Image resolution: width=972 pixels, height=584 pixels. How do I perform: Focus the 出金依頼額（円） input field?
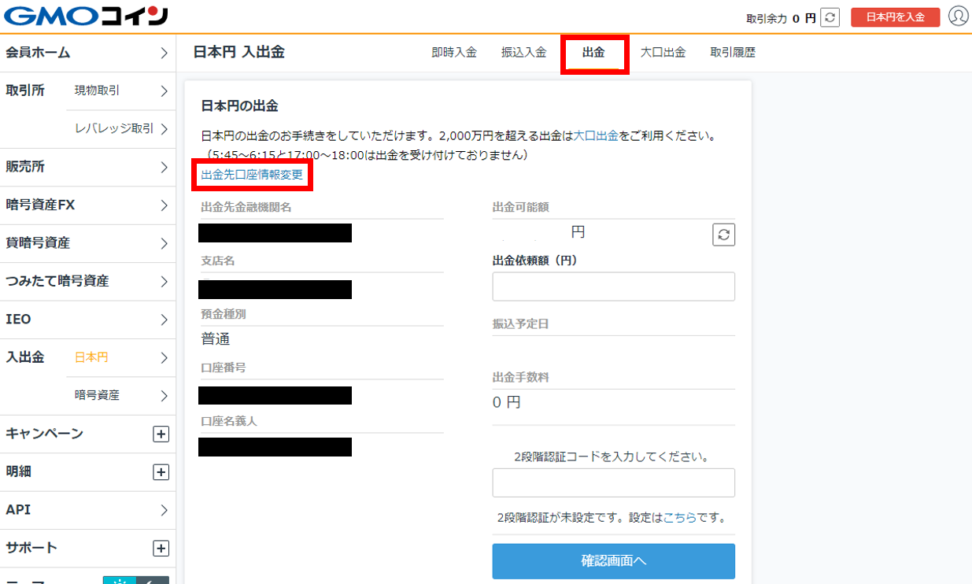click(x=614, y=286)
